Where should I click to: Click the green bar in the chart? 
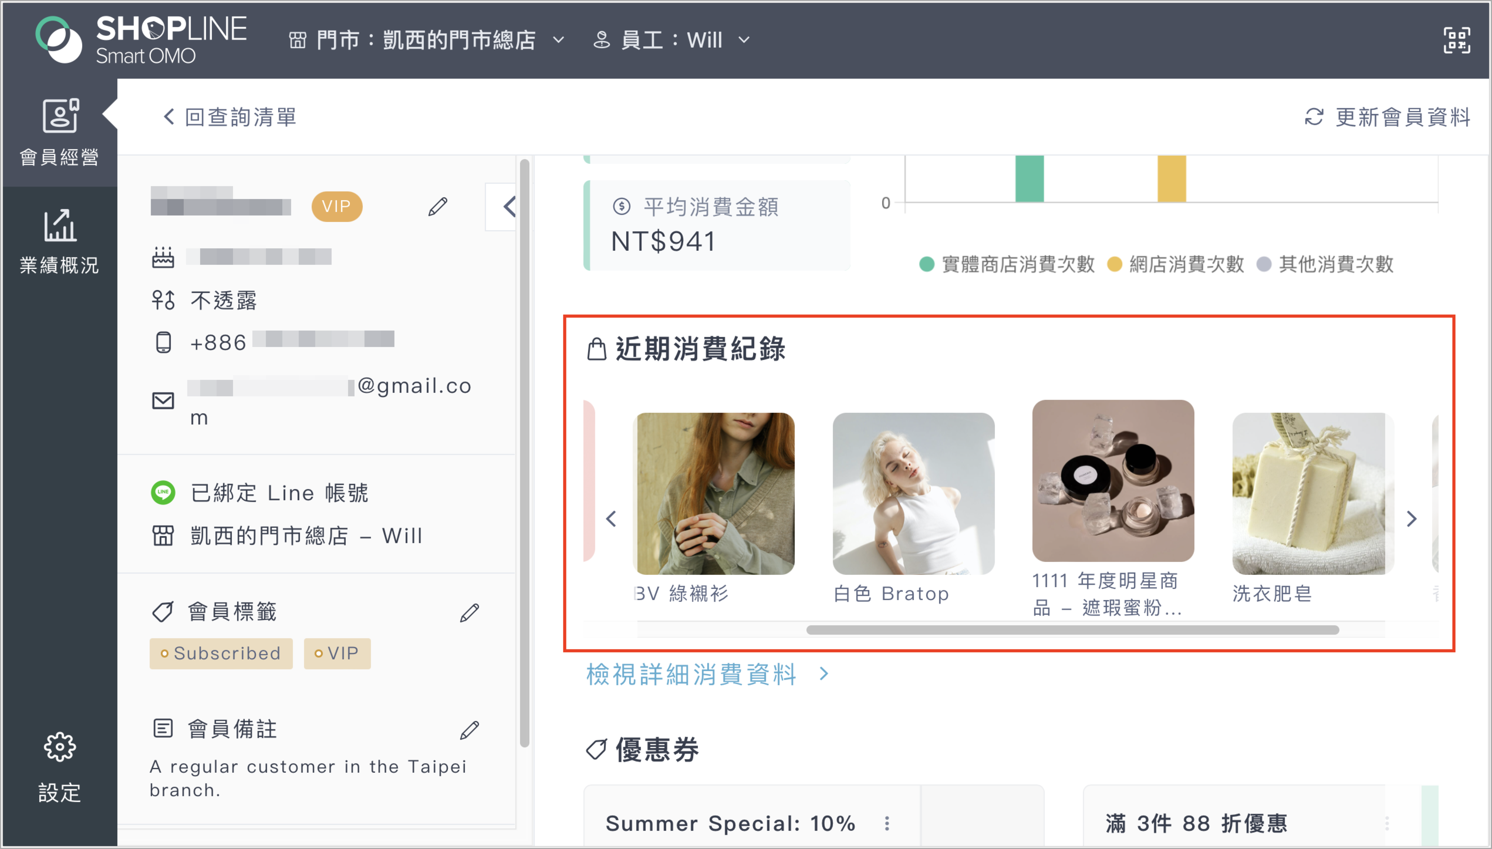point(1029,178)
